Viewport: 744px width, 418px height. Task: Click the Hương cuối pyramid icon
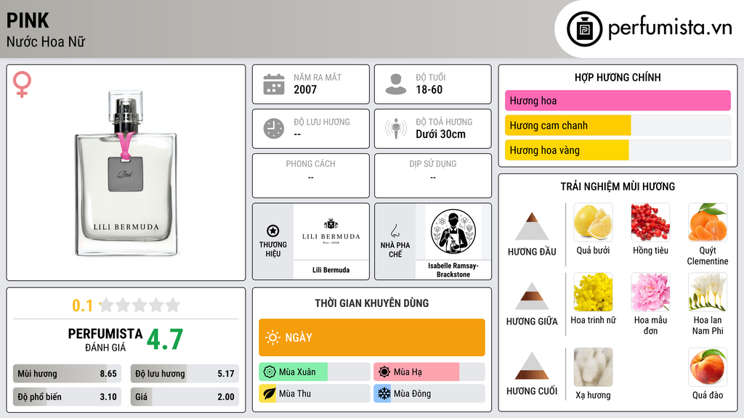(532, 366)
